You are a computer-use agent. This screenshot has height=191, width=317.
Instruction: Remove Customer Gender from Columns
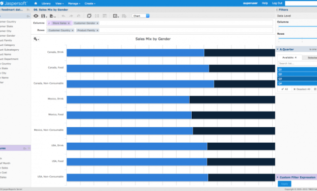pyautogui.click(x=97, y=23)
